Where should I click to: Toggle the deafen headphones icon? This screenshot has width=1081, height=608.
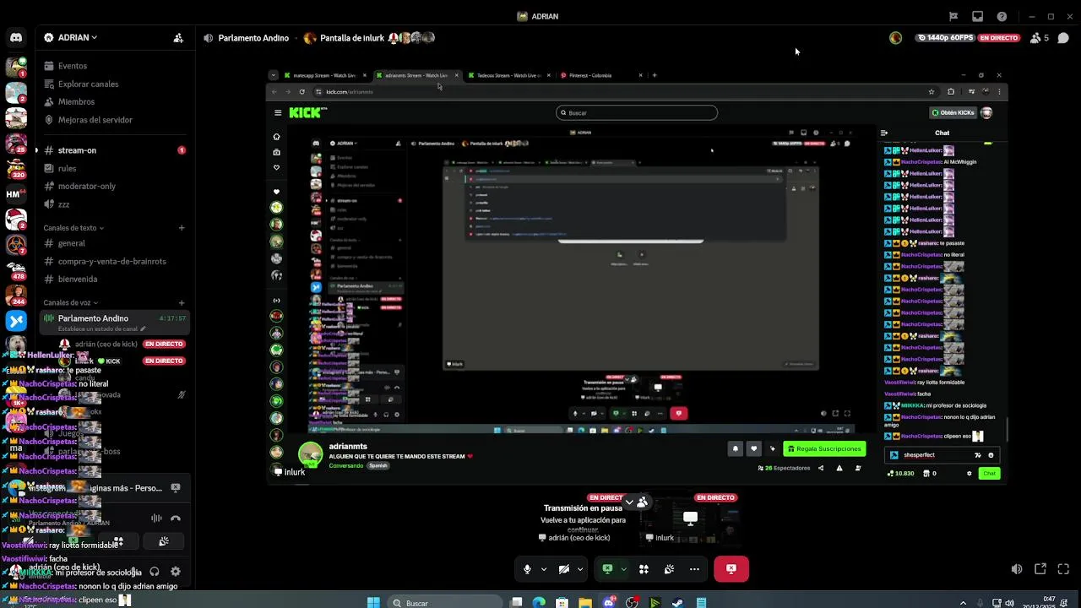155,572
